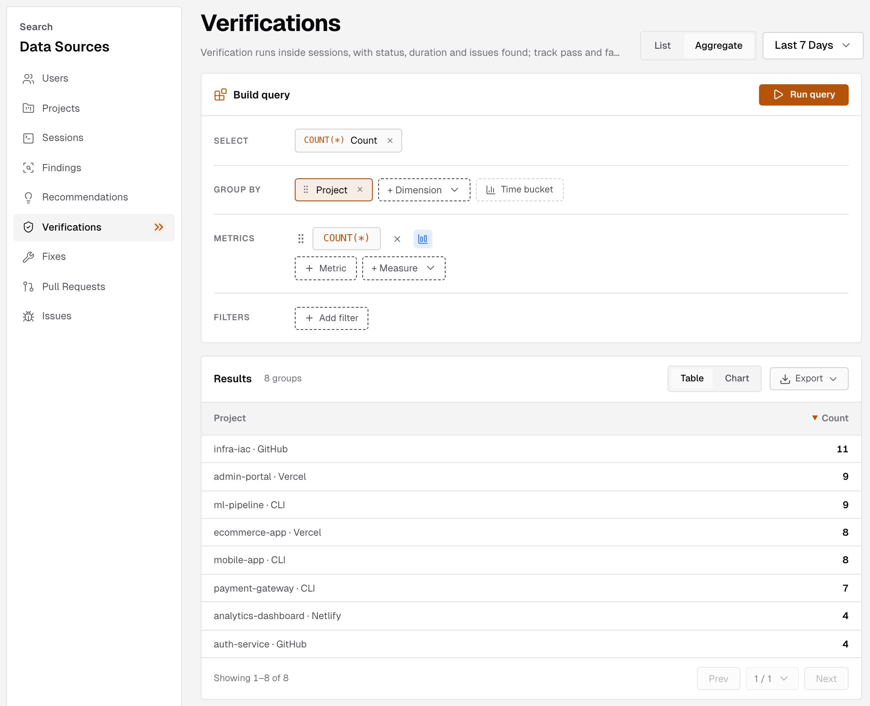
Task: Select the infra-iac · GitHub row
Action: coord(531,449)
